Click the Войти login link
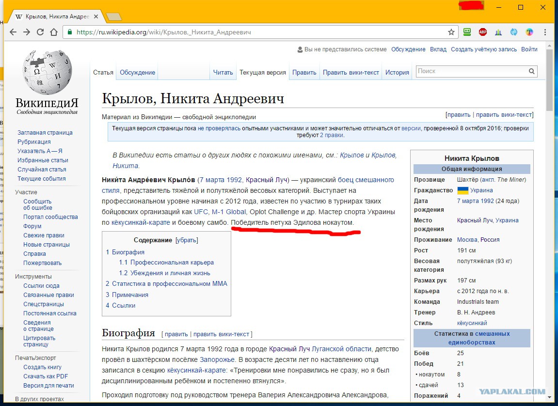The height and width of the screenshot is (406, 558). 529,49
